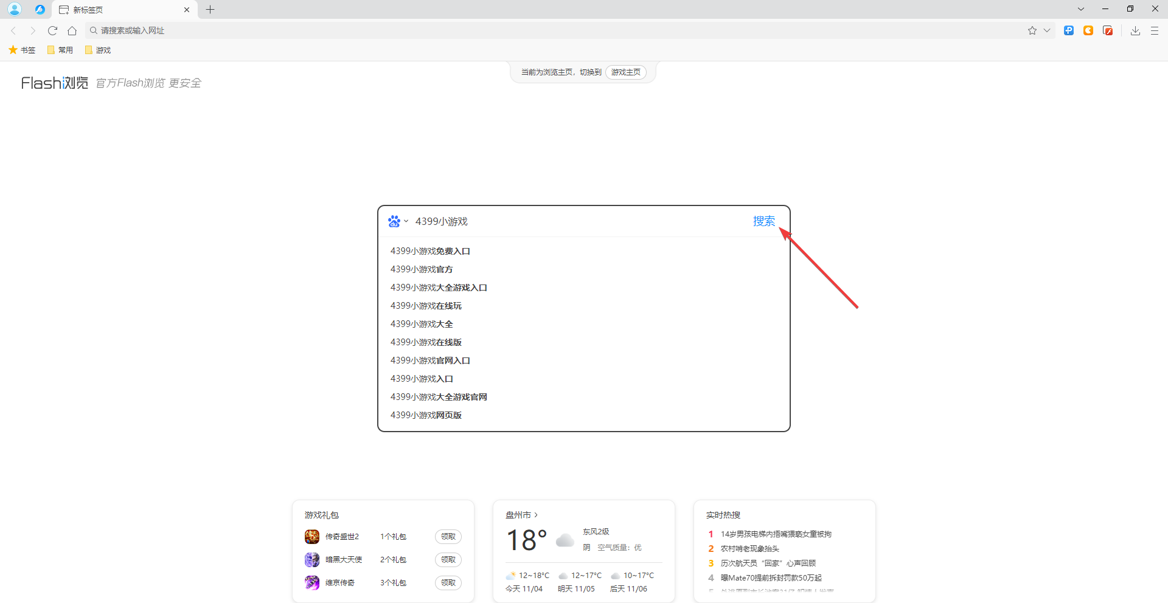Open the downloads icon
This screenshot has width=1168, height=603.
pyautogui.click(x=1135, y=30)
